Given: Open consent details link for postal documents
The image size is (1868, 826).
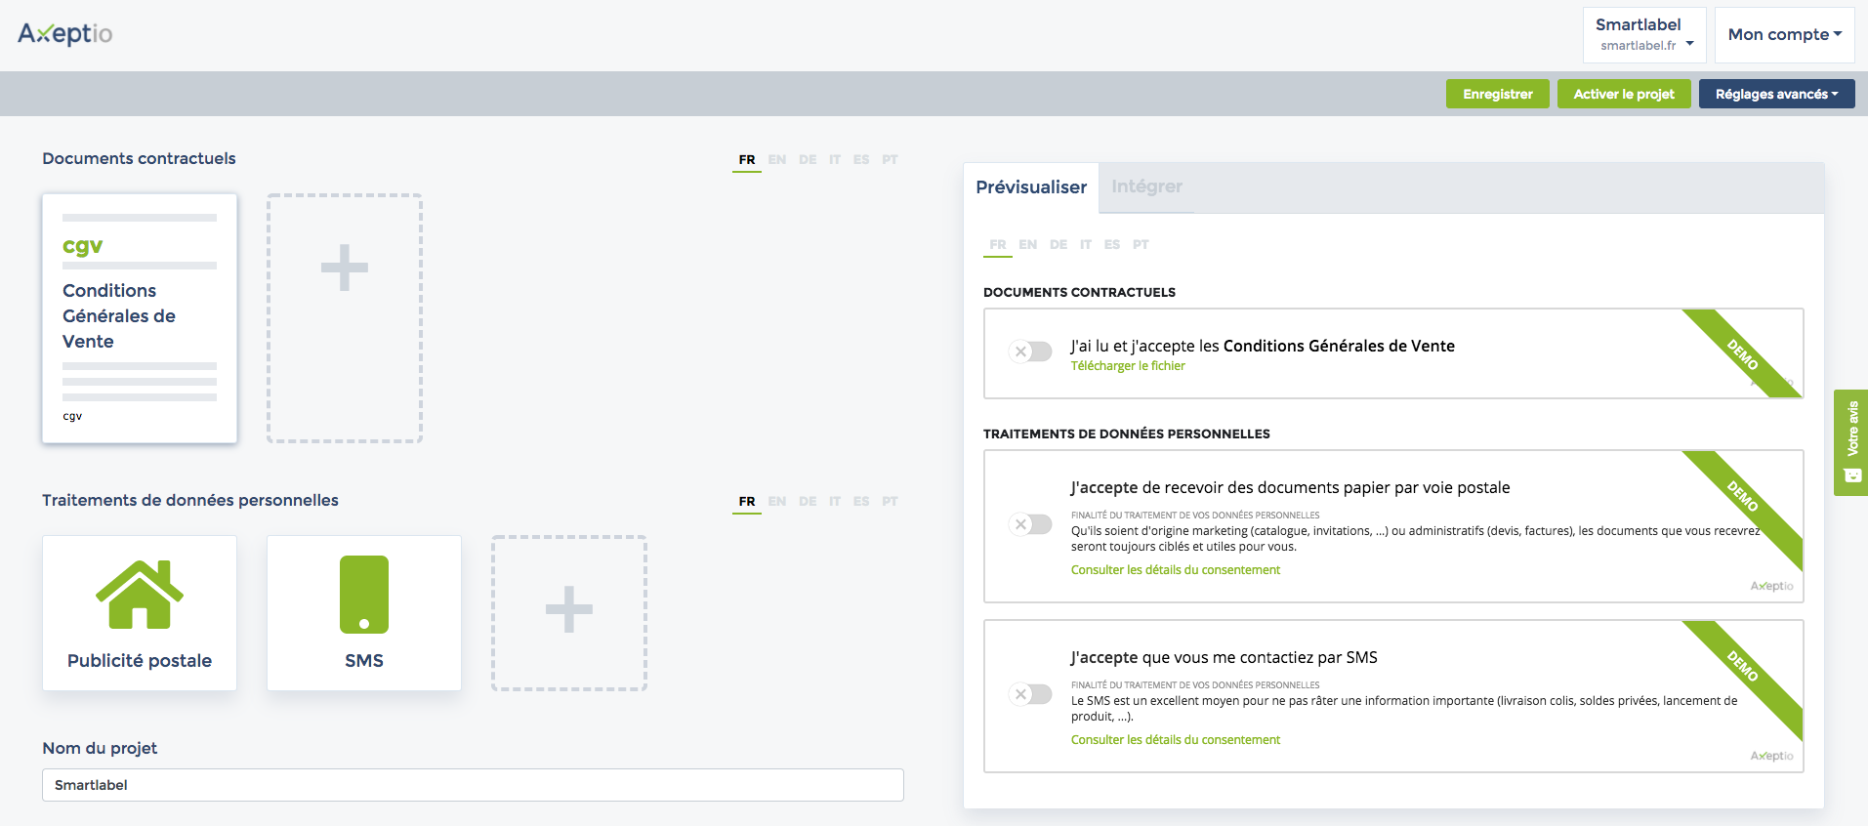Looking at the screenshot, I should (1175, 570).
